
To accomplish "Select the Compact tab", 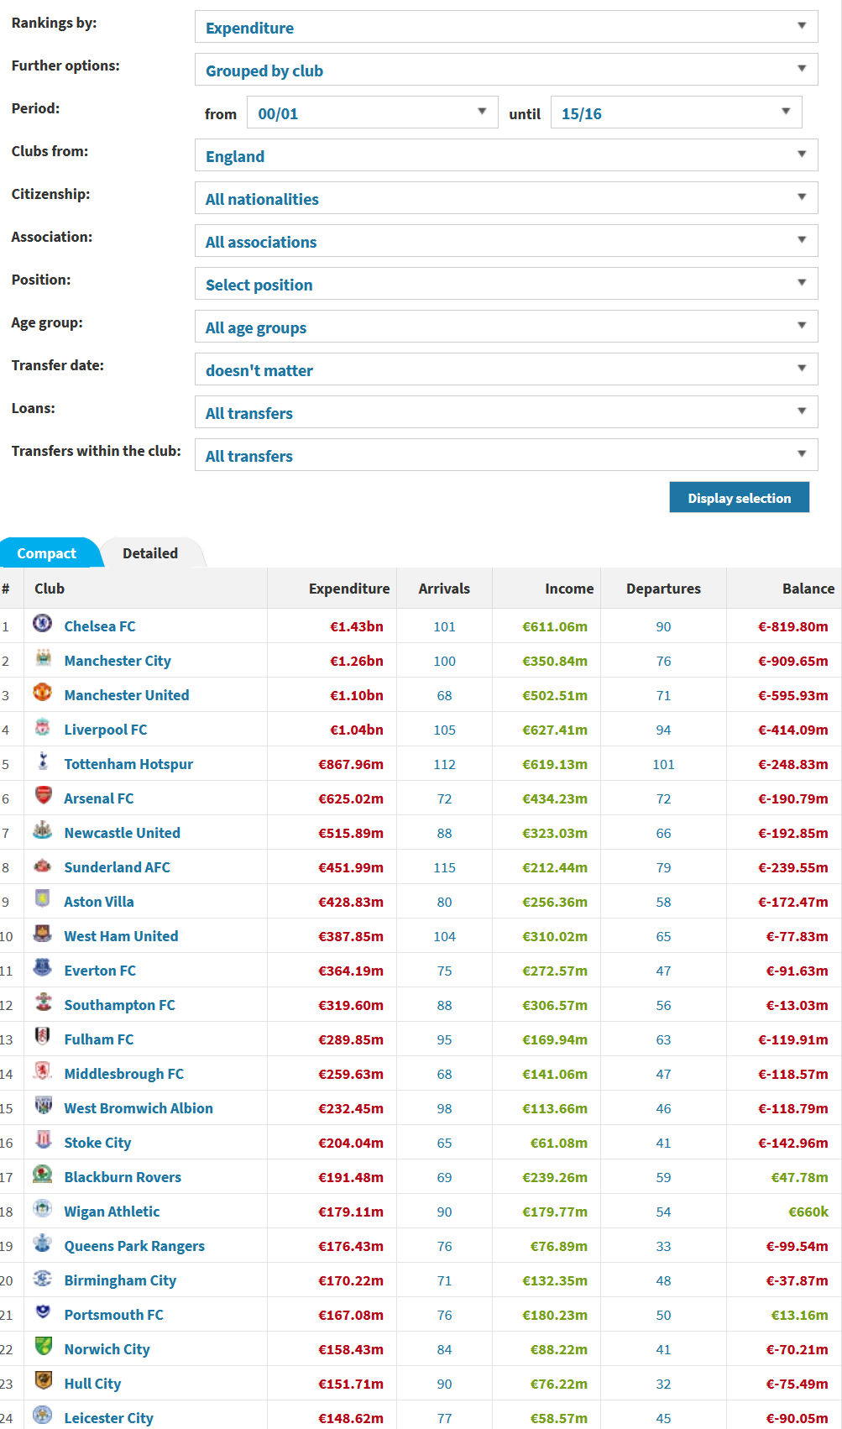I will click(x=47, y=553).
